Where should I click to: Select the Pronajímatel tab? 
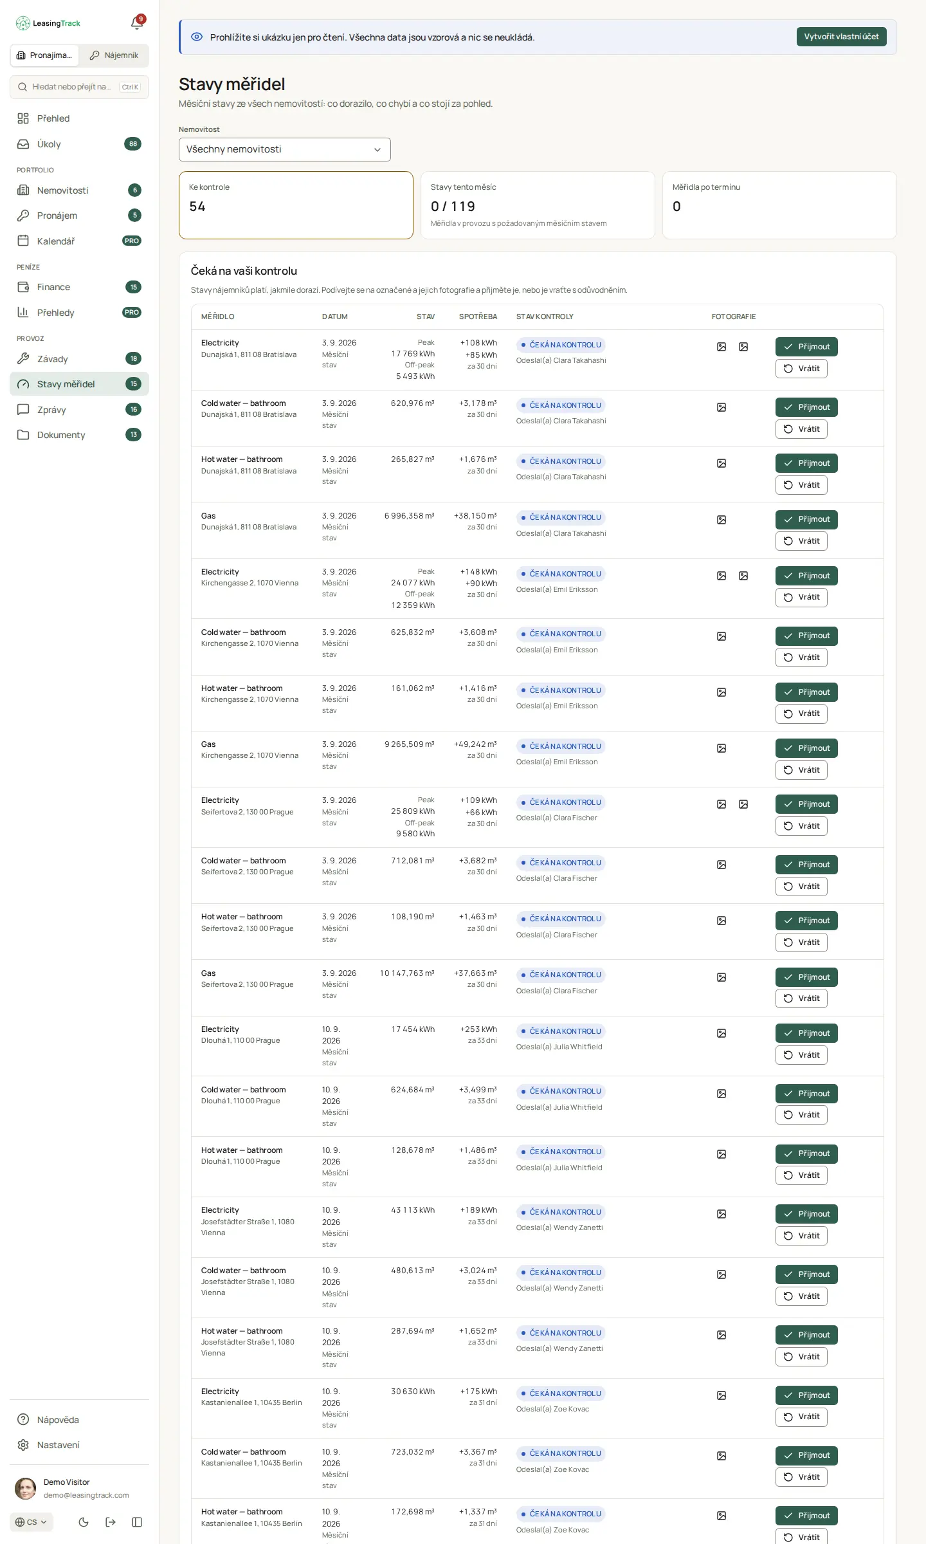[45, 55]
